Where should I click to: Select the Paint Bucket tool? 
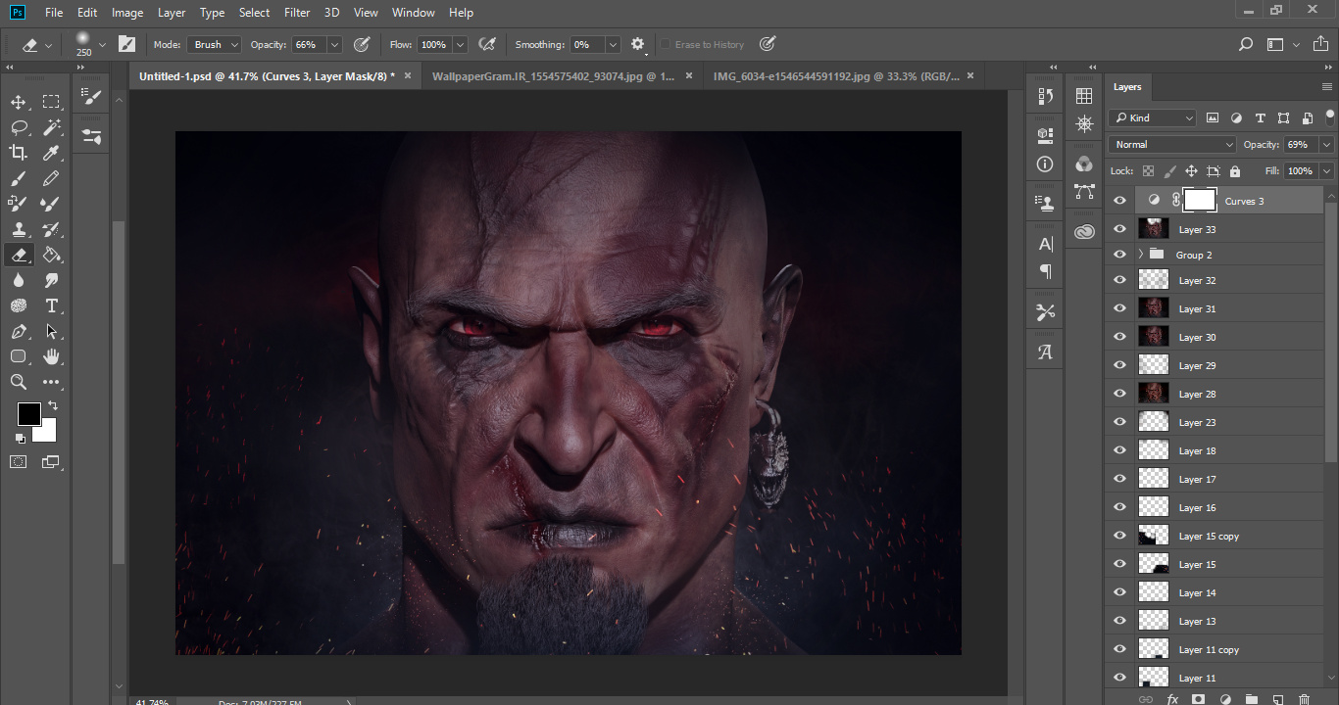click(51, 255)
